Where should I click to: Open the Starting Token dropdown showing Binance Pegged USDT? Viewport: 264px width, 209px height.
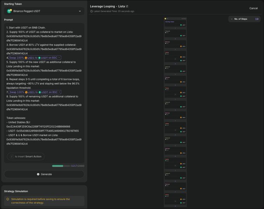coord(44,11)
